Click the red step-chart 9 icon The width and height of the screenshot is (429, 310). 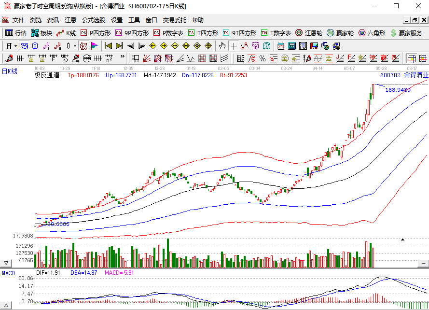click(57, 46)
